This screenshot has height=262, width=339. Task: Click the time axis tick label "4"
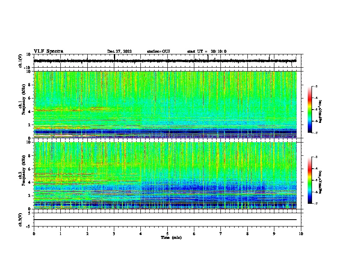pyautogui.click(x=141, y=234)
